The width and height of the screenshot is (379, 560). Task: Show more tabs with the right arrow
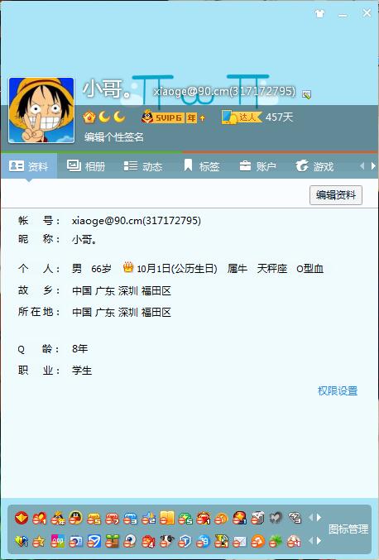coord(373,166)
